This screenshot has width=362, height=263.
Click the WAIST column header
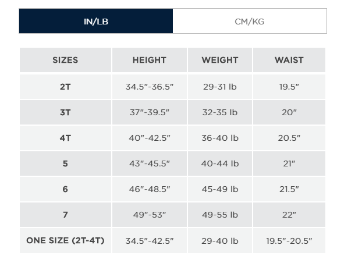[289, 60]
